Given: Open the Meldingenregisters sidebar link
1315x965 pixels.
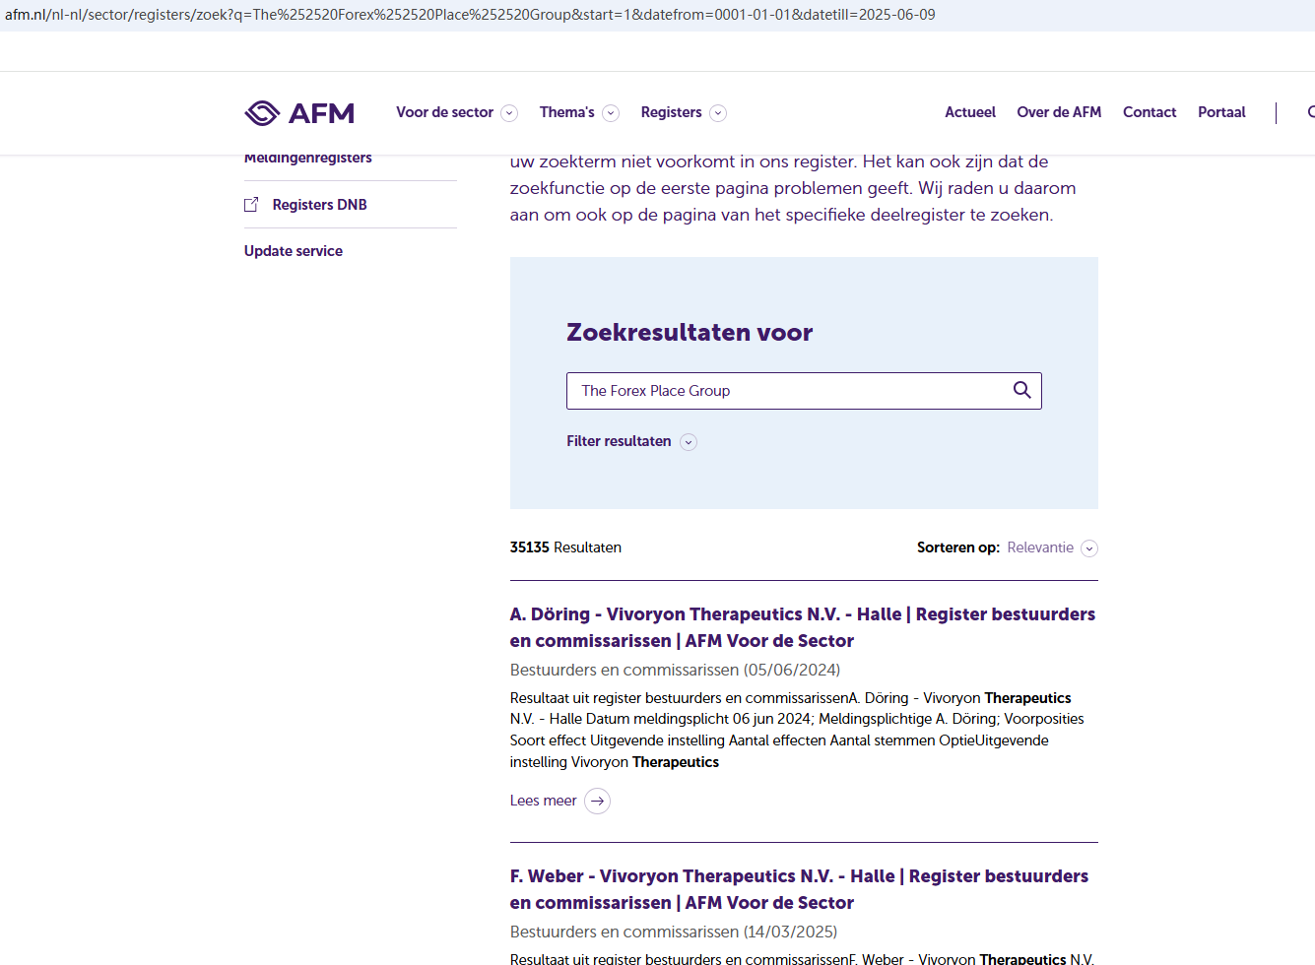Looking at the screenshot, I should coord(308,159).
